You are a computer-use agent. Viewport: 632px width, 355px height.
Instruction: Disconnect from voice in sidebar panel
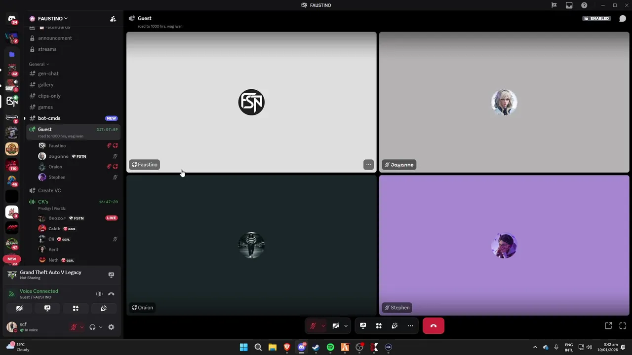[111, 294]
